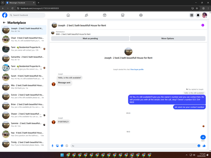Image resolution: width=211 pixels, height=158 pixels.
Task: Open Tami conversation from 1d ago
Action: (x=24, y=68)
